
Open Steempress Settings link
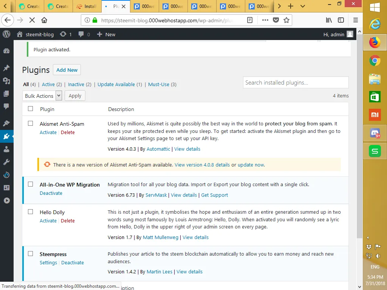point(48,263)
